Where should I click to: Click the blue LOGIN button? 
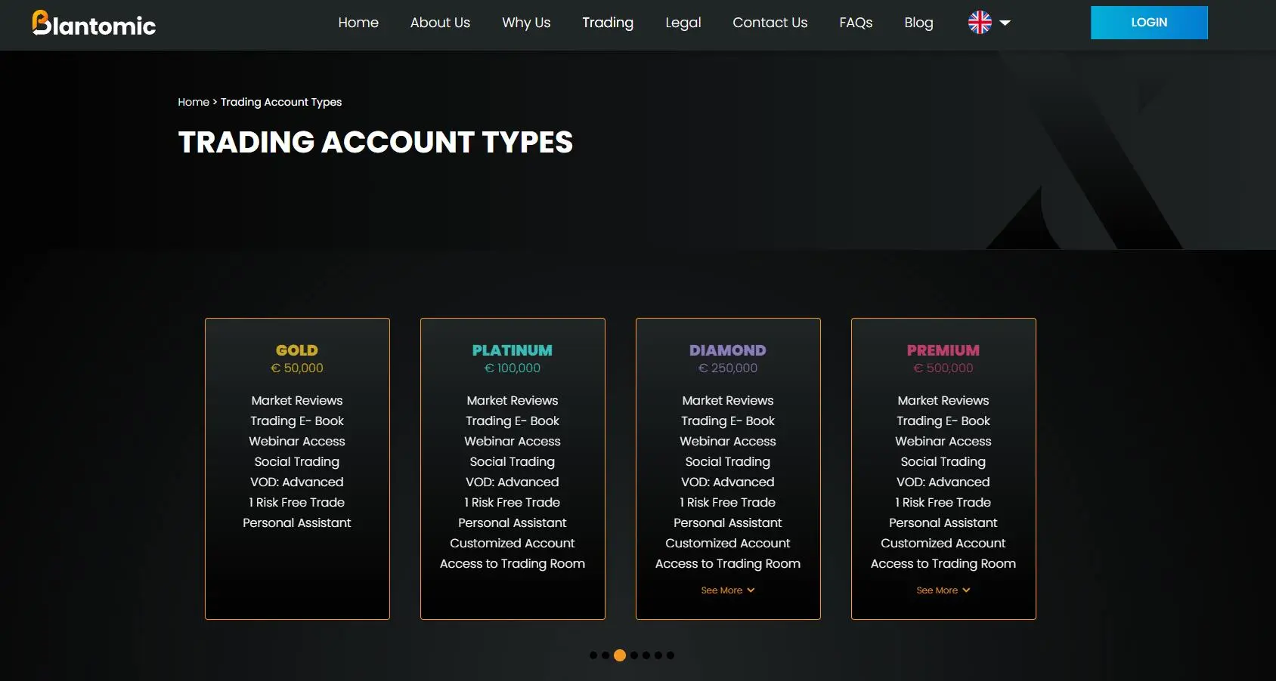[1149, 23]
